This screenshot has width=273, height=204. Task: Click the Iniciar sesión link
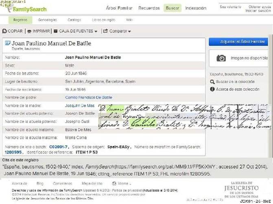click(258, 11)
